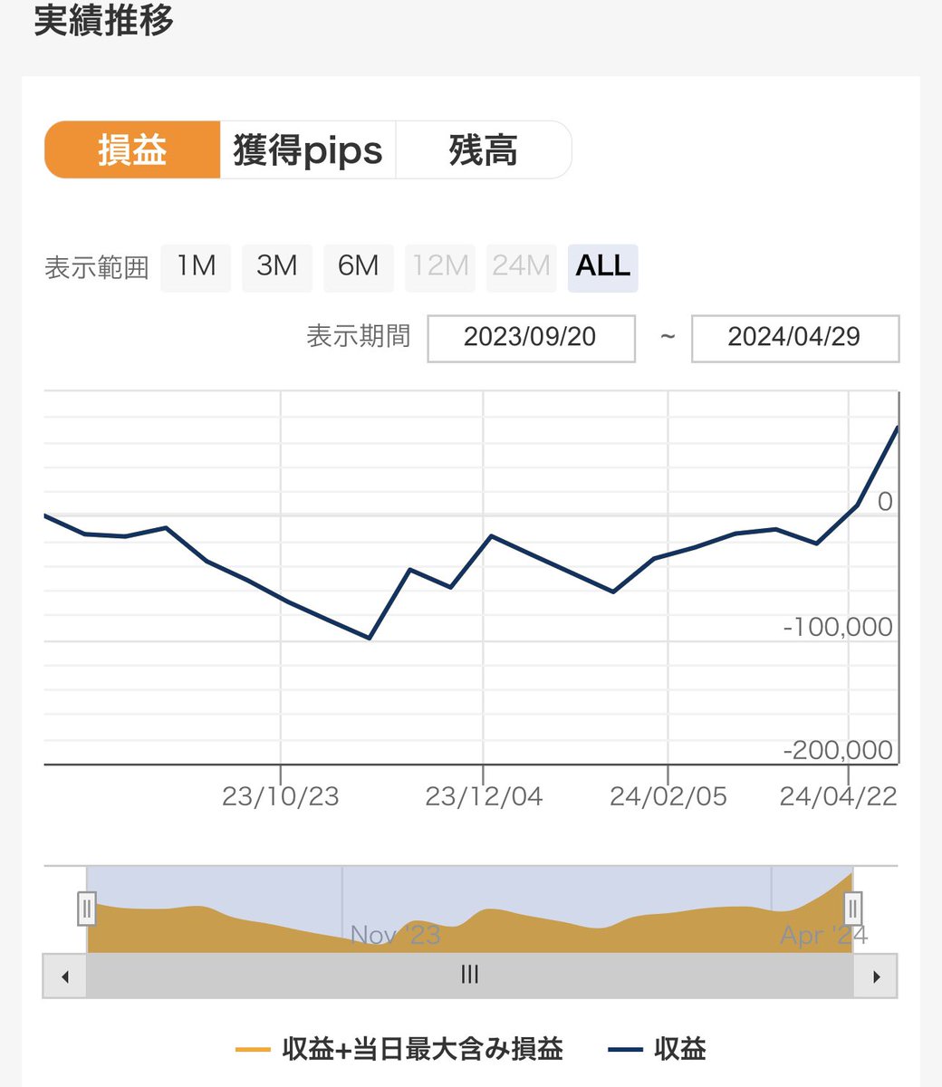Switch to the 残高 tab

point(484,149)
